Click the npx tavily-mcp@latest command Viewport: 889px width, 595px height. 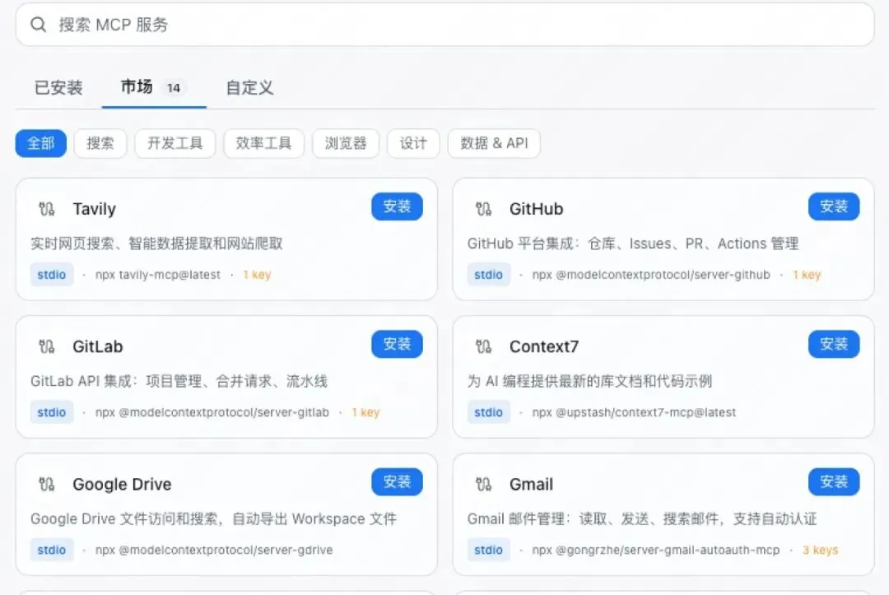pyautogui.click(x=157, y=275)
